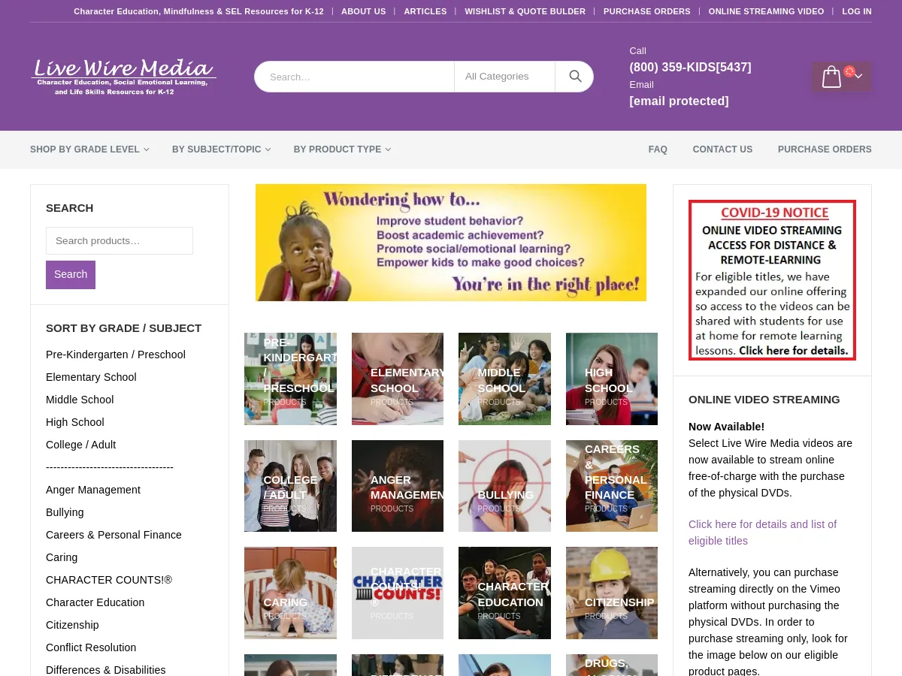
Task: Open the Anger Management Products tile
Action: tap(397, 485)
